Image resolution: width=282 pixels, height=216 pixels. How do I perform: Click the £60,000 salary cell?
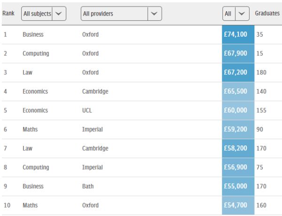click(x=238, y=111)
